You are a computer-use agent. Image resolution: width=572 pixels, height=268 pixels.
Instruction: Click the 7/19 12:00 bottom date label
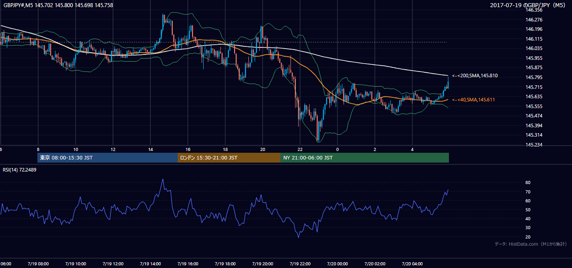point(113,264)
